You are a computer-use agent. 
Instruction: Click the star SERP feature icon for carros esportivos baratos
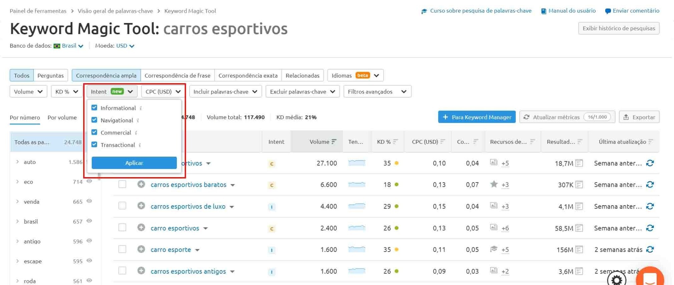point(494,184)
